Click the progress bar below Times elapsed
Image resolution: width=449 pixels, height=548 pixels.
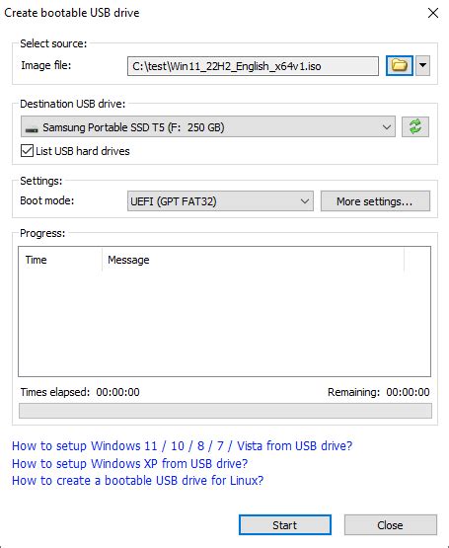point(225,411)
